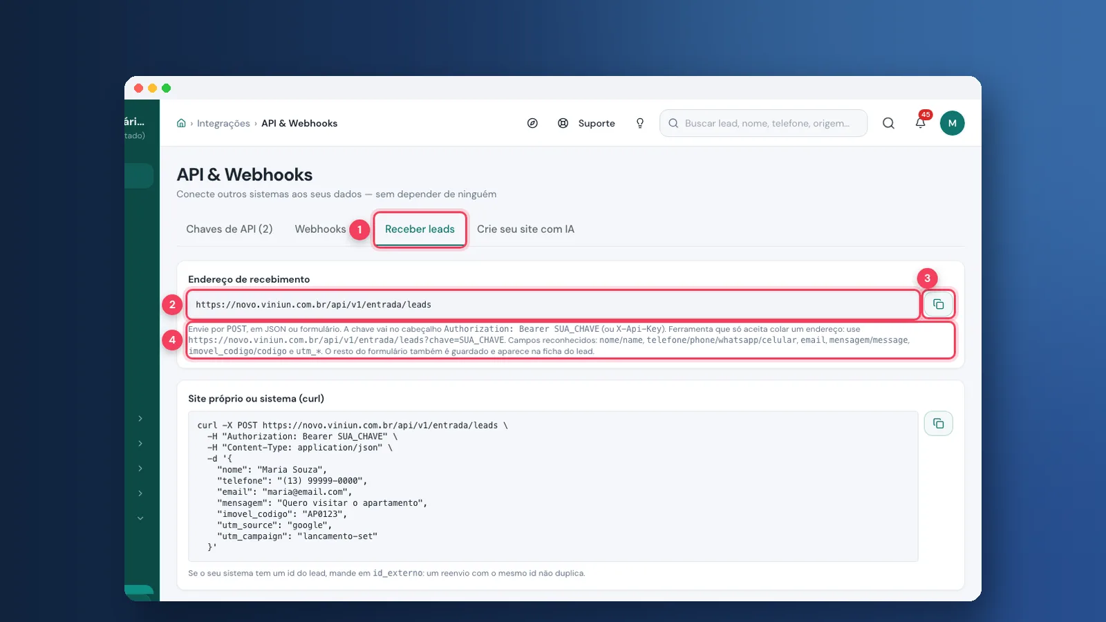Open the compass icon in the top bar
The height and width of the screenshot is (622, 1106).
(x=532, y=123)
